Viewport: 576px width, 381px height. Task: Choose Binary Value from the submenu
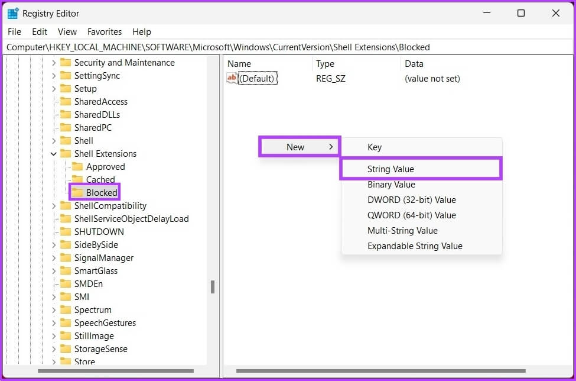pos(421,184)
